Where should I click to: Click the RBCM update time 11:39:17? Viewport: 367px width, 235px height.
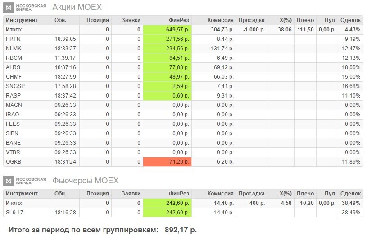65,58
